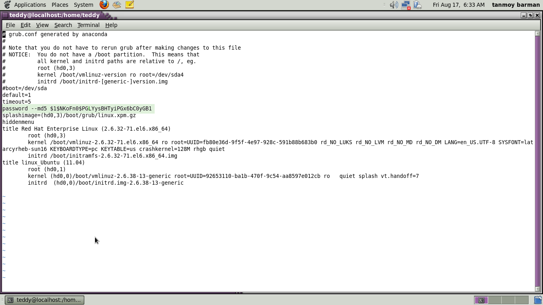Click the teddy@localhost taskbar button
Image resolution: width=543 pixels, height=305 pixels.
[x=45, y=300]
